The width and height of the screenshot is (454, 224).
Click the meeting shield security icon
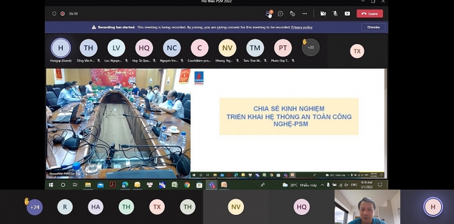pos(54,13)
